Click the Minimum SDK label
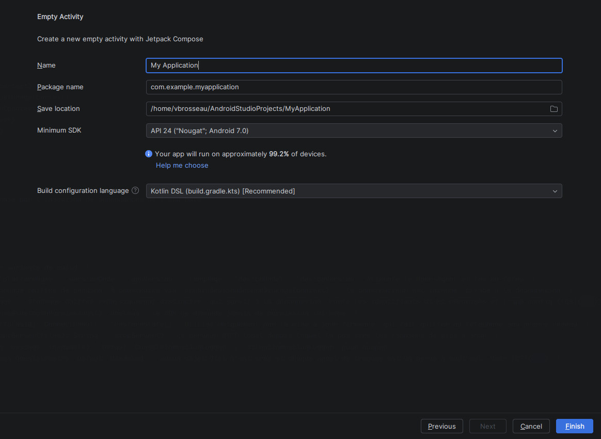 coord(59,130)
